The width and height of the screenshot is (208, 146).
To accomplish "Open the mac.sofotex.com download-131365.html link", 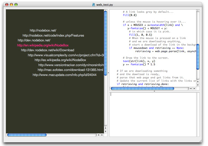I will pyautogui.click(x=70, y=70).
